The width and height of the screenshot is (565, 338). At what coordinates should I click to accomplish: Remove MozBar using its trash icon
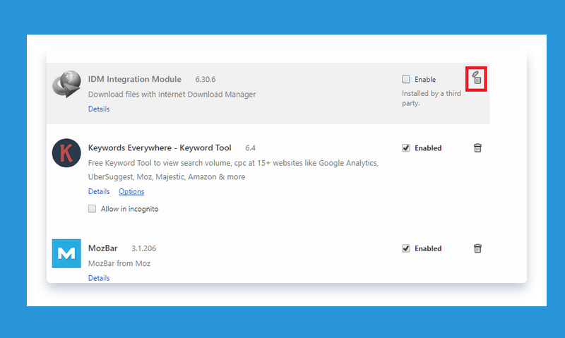pos(477,248)
